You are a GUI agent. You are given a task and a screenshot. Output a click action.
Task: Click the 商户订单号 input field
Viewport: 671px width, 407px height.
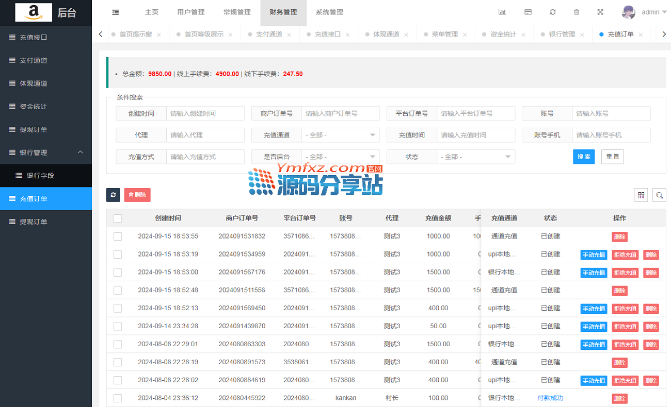click(x=341, y=113)
